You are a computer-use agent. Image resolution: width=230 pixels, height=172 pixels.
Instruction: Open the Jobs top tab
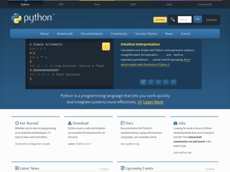(169, 4)
